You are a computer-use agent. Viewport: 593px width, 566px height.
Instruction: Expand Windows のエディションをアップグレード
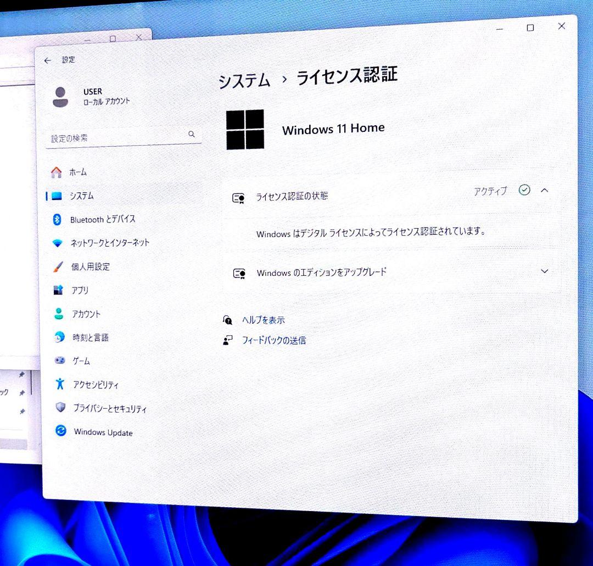tap(545, 271)
